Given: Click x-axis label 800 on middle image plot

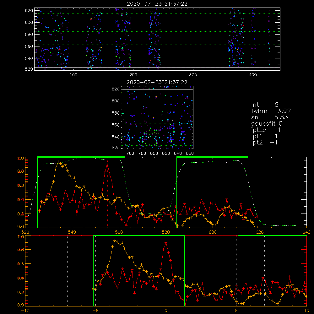Looking at the screenshot, I should (154, 154).
